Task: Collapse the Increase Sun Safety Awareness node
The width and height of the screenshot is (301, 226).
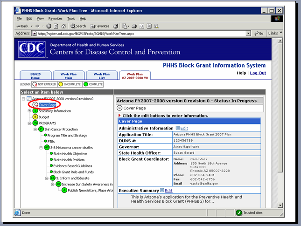Action: 52,185
